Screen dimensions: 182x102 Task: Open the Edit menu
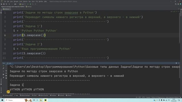[x=8, y=1]
